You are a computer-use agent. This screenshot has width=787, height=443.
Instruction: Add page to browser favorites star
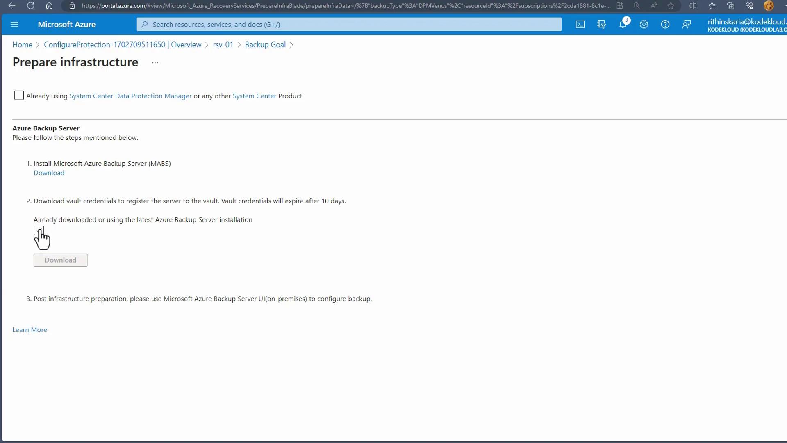point(671,6)
